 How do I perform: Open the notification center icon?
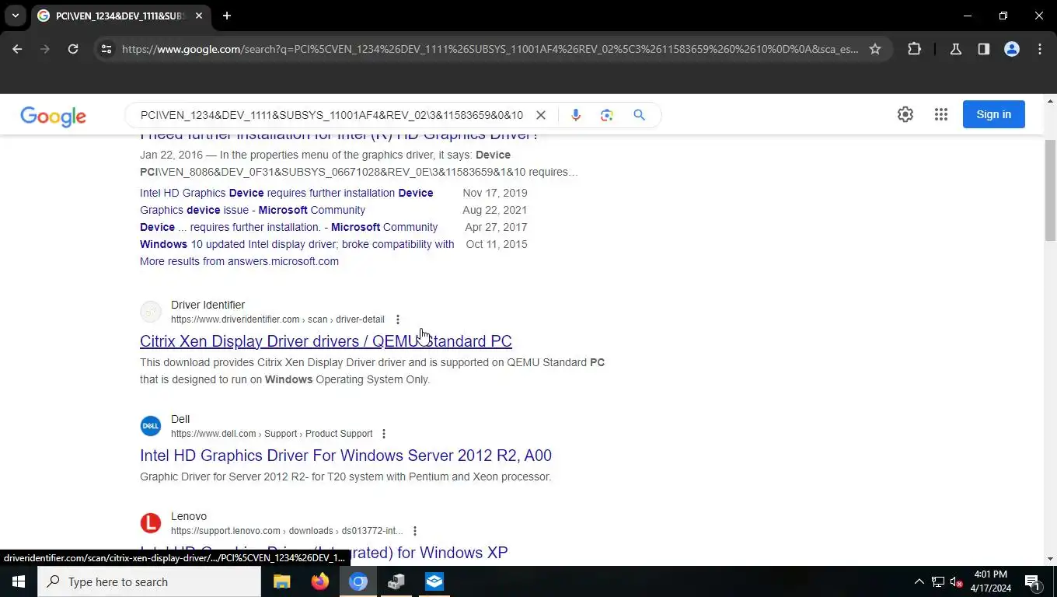click(1033, 581)
